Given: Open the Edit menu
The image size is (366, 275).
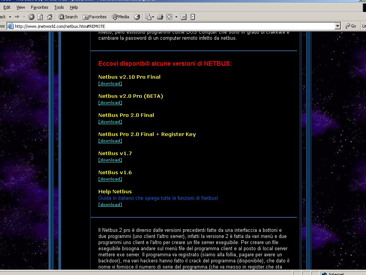Looking at the screenshot, I should (x=7, y=7).
